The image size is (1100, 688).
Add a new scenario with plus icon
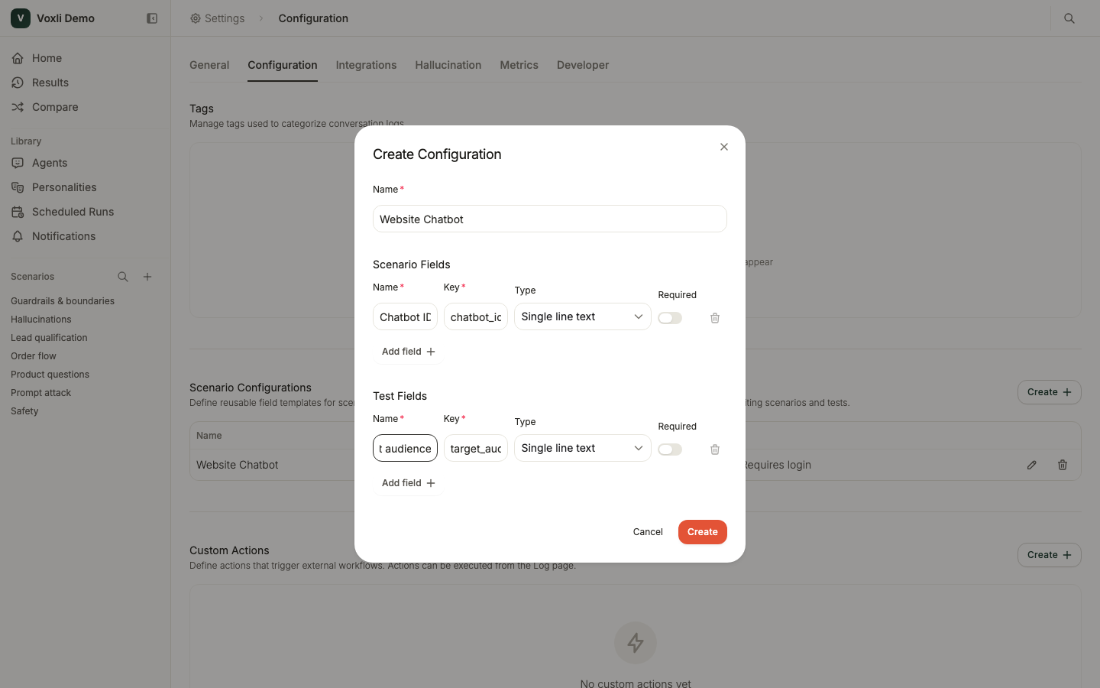point(147,277)
